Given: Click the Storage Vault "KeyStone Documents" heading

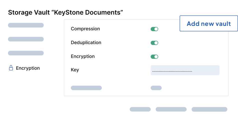Looking at the screenshot, I should pos(65,12).
